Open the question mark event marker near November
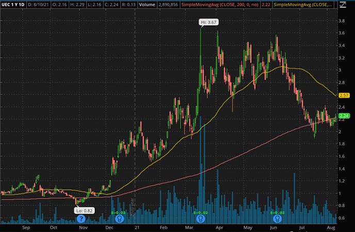 81,219
